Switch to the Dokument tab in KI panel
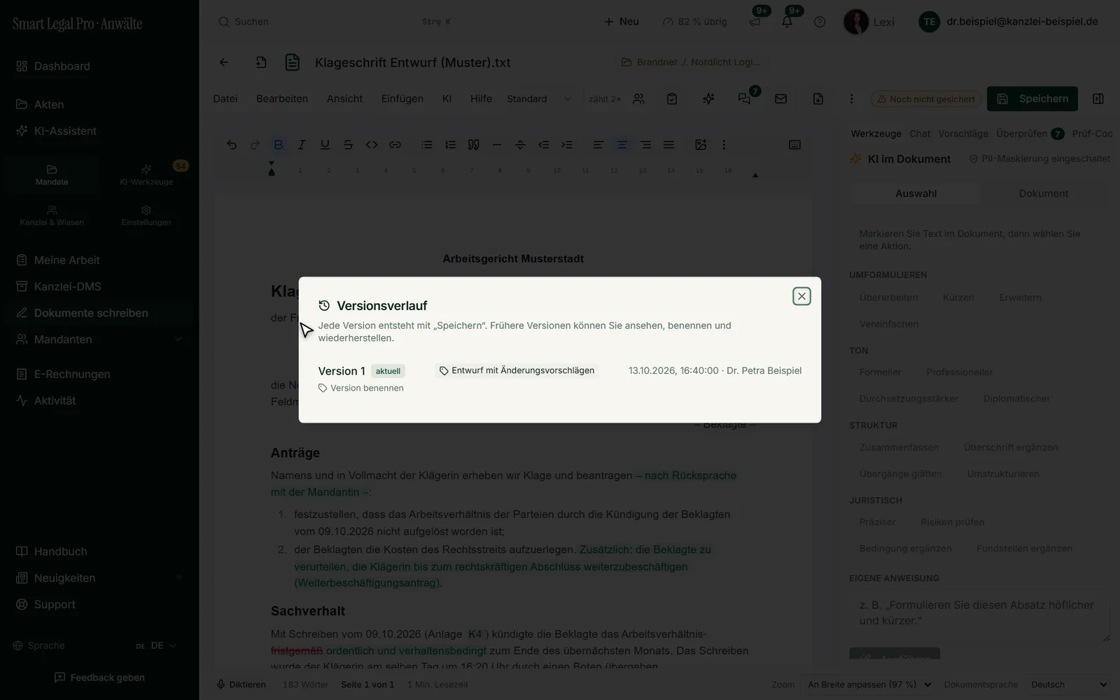This screenshot has width=1120, height=700. (1043, 193)
